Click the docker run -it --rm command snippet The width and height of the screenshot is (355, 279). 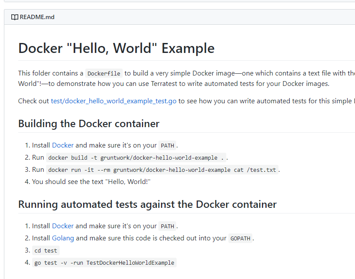(x=162, y=170)
